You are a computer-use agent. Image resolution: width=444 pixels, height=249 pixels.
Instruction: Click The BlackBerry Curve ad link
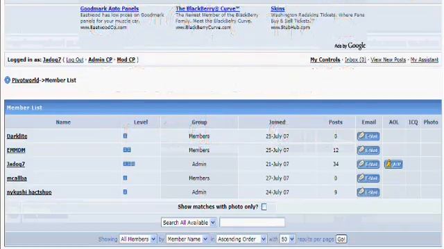pos(207,9)
